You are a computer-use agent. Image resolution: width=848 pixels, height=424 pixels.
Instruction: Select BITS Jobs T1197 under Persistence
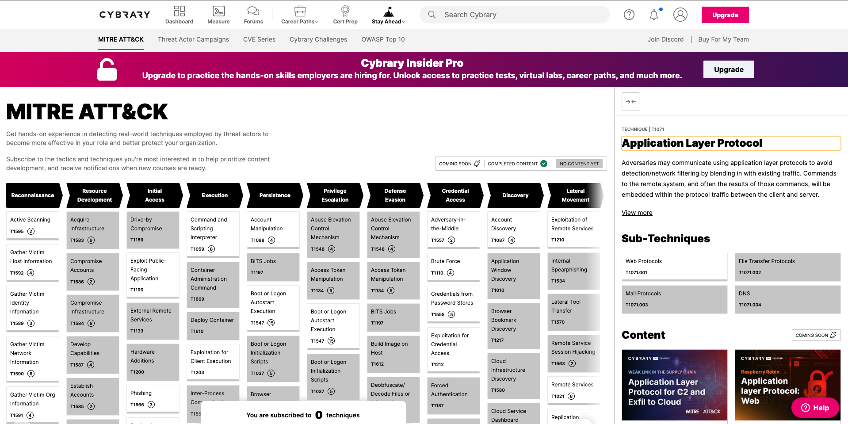click(273, 267)
